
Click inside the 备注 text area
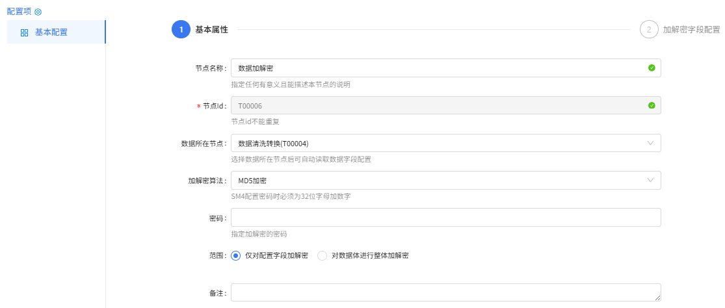point(445,293)
